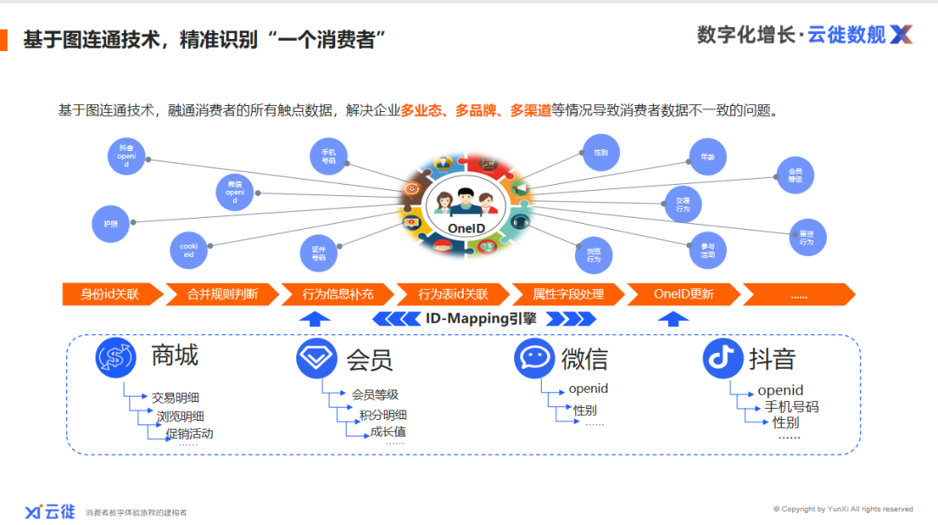This screenshot has height=525, width=938.
Task: Click the central OneID people graphic
Action: point(466,205)
